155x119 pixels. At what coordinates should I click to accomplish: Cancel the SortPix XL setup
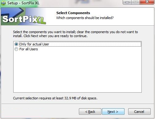(139, 112)
